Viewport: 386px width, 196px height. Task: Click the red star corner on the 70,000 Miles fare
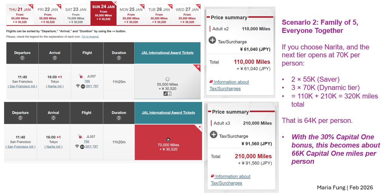pos(199,127)
